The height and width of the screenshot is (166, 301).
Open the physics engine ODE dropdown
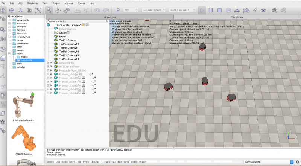pyautogui.click(x=131, y=10)
